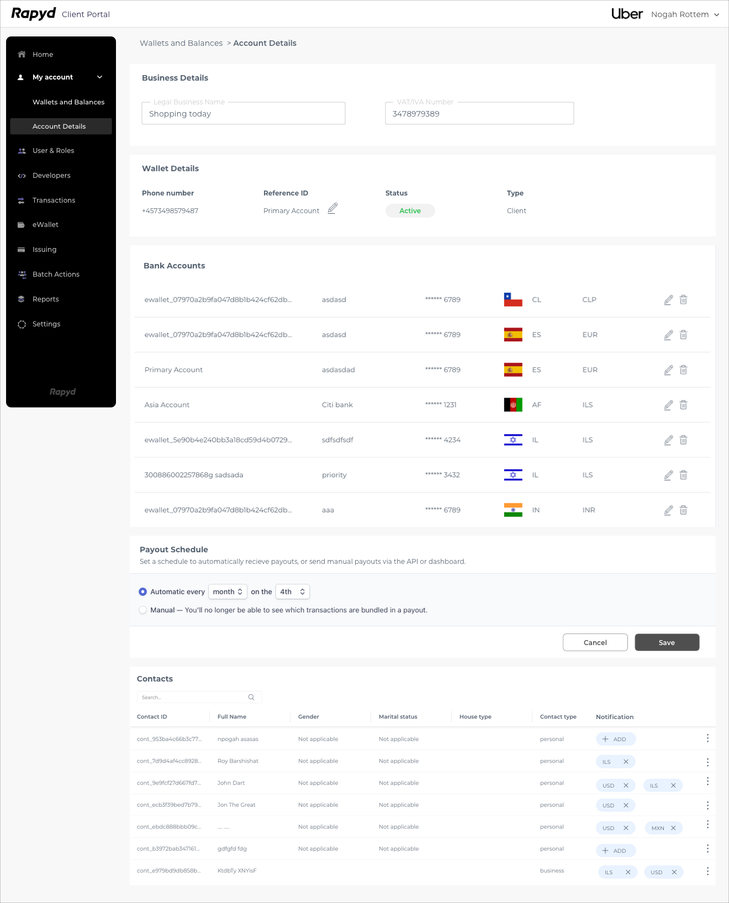Select the Automatic payout schedule option

pos(143,592)
